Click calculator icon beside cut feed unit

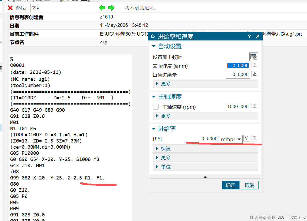click(x=254, y=138)
